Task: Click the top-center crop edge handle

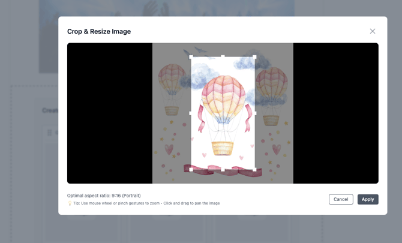Action: [x=223, y=57]
